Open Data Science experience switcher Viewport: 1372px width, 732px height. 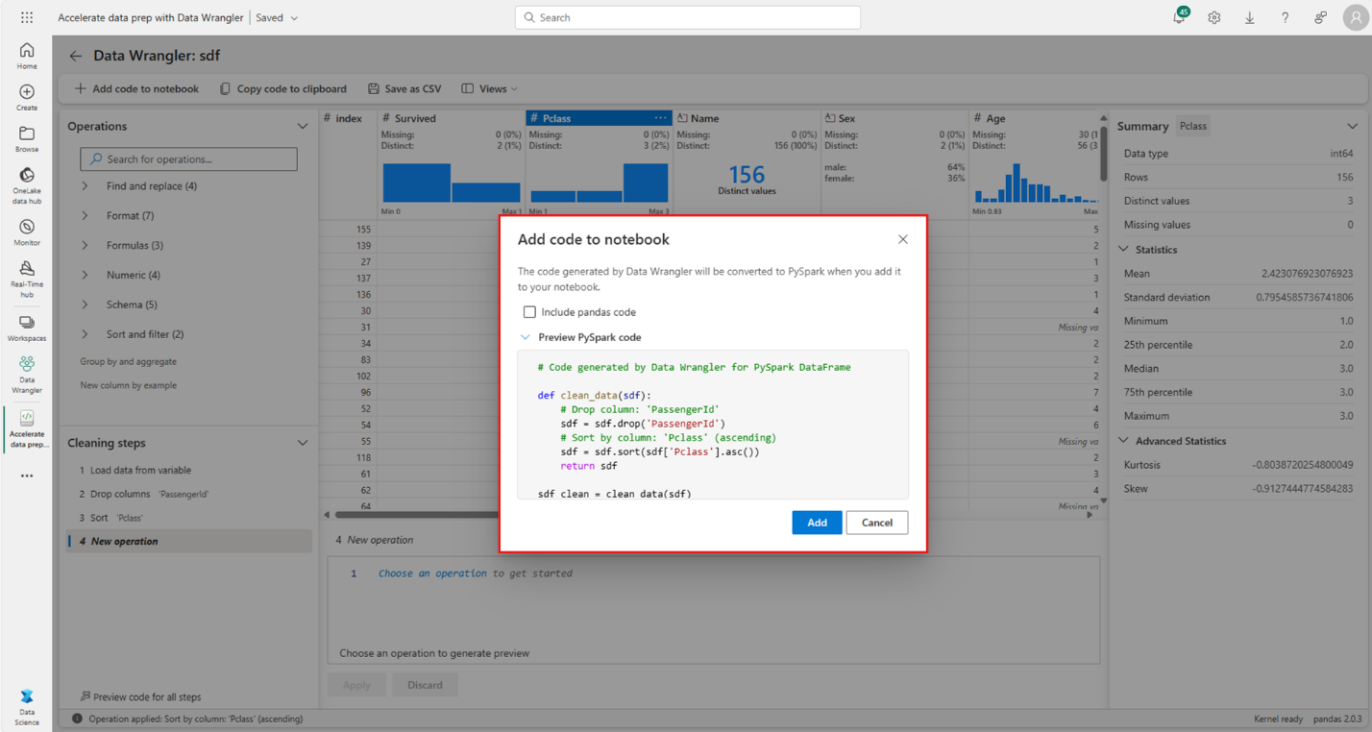pos(27,706)
